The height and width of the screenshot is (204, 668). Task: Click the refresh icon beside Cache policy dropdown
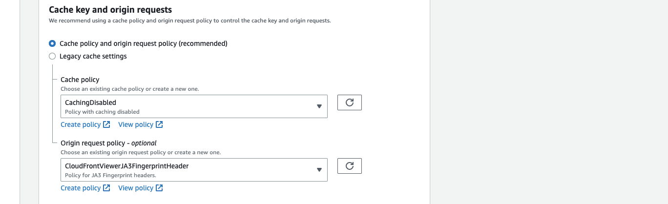(x=349, y=102)
